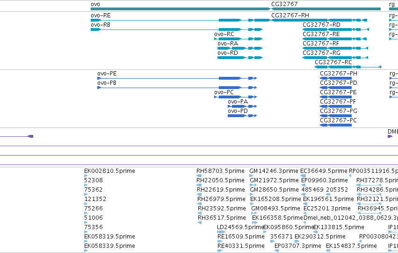Click the ovo-RA transcript label

tap(228, 44)
